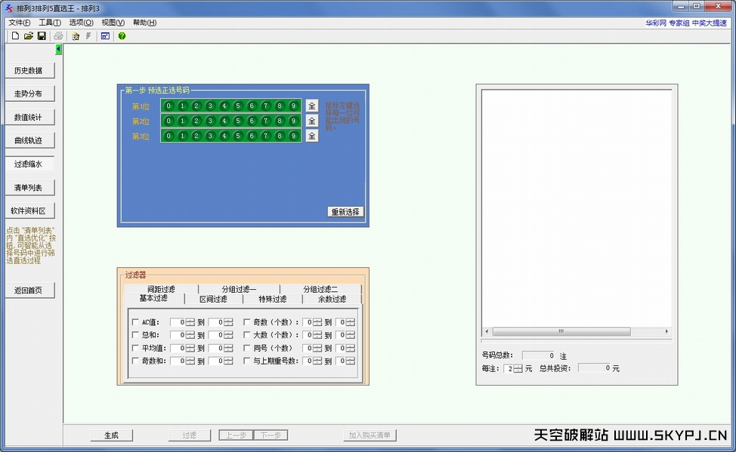Adjust the AC值 minimum value spinner
This screenshot has width=736, height=452.
pyautogui.click(x=190, y=322)
